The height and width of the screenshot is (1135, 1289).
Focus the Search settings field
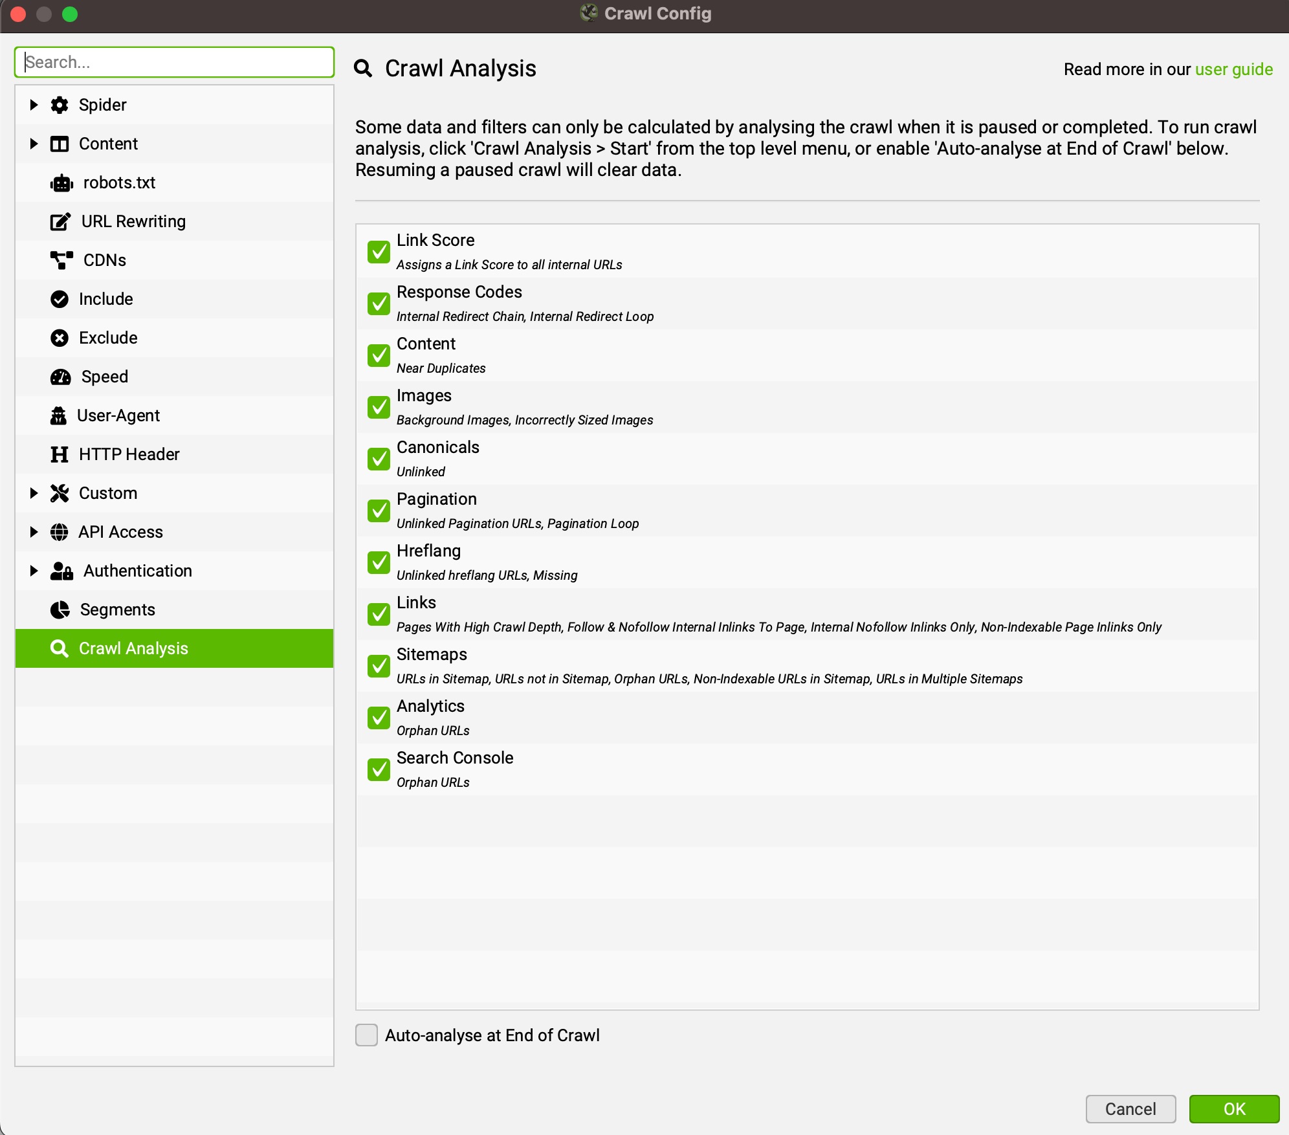pyautogui.click(x=175, y=62)
